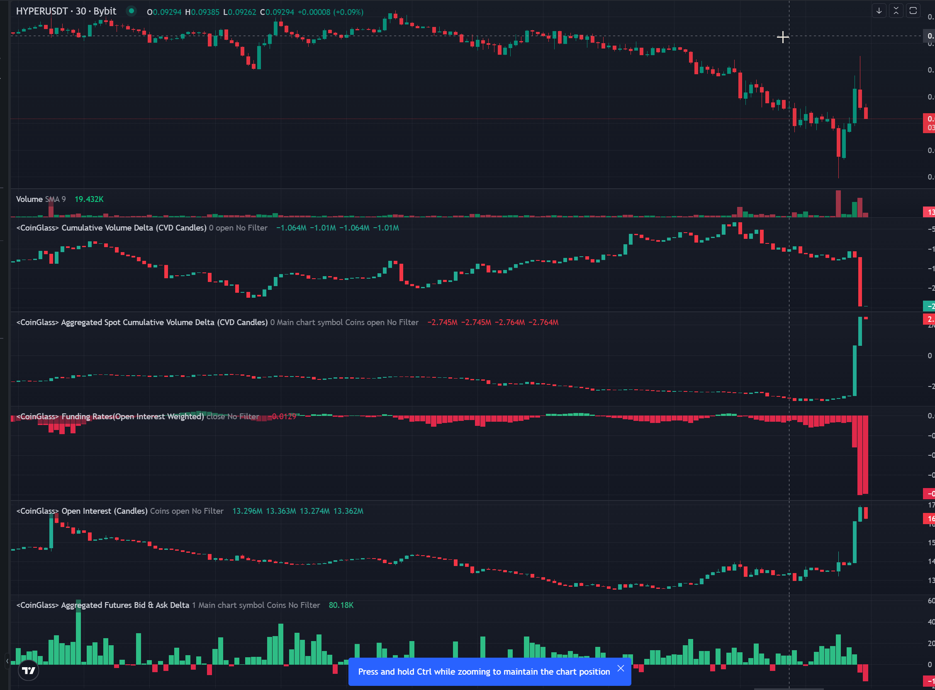Click the Open Interest (Candles) indicator legend
Viewport: 935px width, 690px height.
pos(82,511)
